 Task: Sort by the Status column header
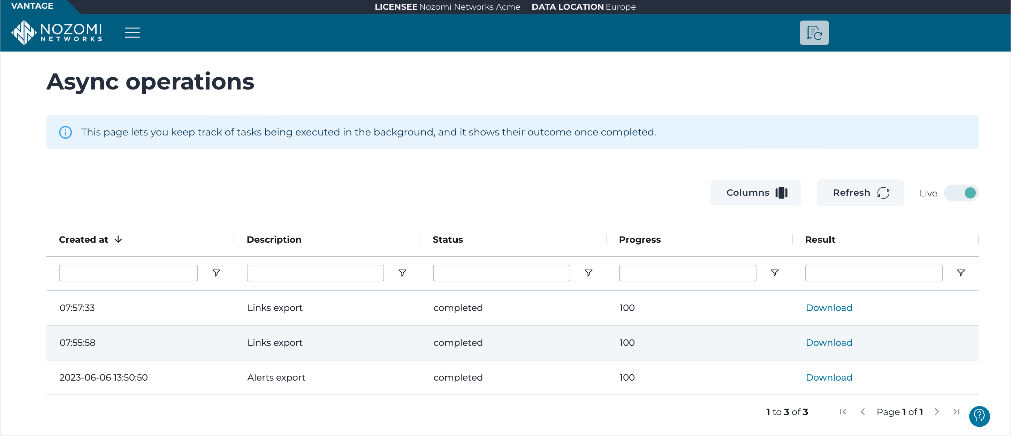pyautogui.click(x=448, y=239)
